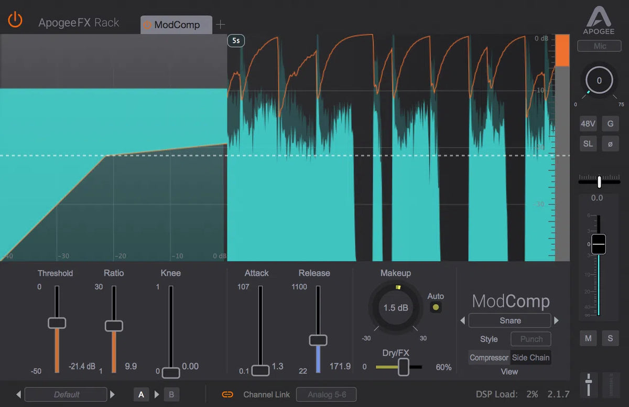
Task: Switch view to Side Chain
Action: (x=530, y=357)
